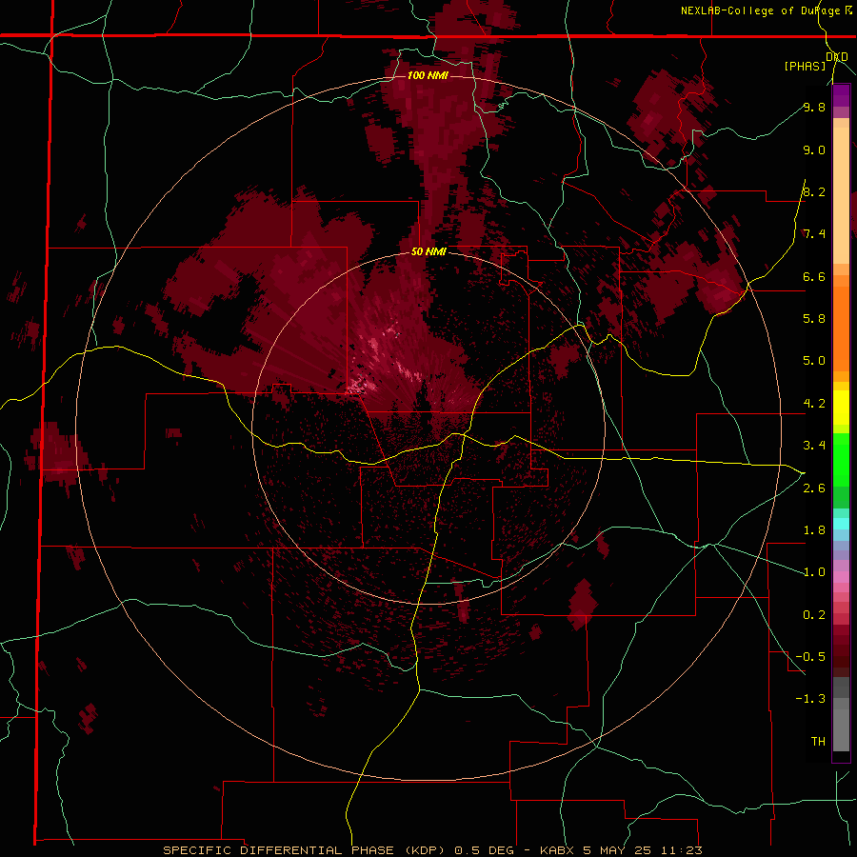Click the 8.2 color scale value
857x857 pixels.
814,191
